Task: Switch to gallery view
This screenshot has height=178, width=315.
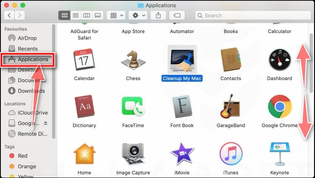Action: 97,15
